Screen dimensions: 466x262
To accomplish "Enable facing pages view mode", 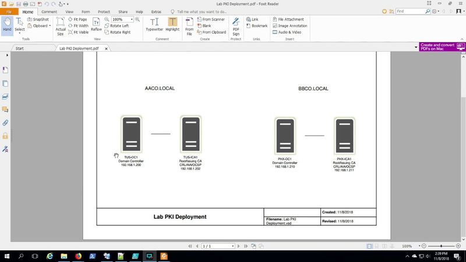I will (384, 246).
